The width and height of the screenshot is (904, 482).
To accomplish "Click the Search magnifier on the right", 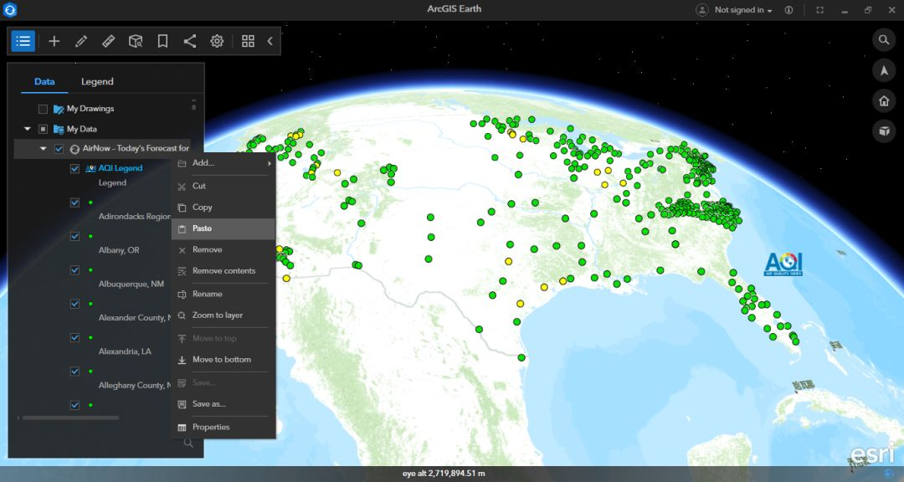I will point(883,40).
